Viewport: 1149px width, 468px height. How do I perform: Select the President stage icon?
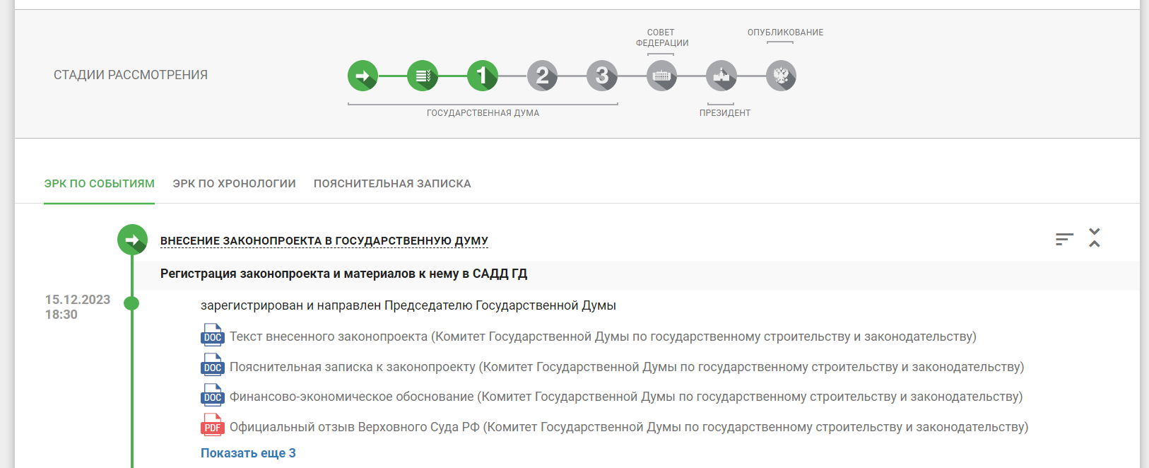[721, 76]
